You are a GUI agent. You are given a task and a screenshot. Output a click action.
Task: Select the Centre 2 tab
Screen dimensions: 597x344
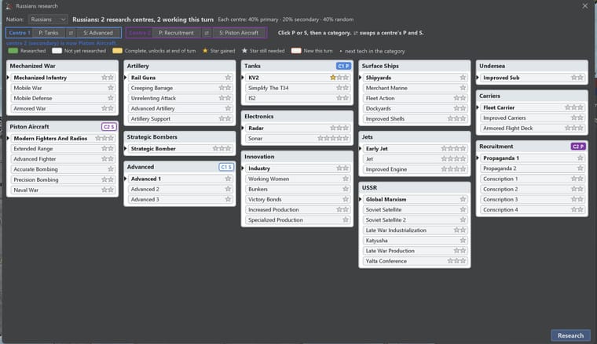pyautogui.click(x=139, y=33)
